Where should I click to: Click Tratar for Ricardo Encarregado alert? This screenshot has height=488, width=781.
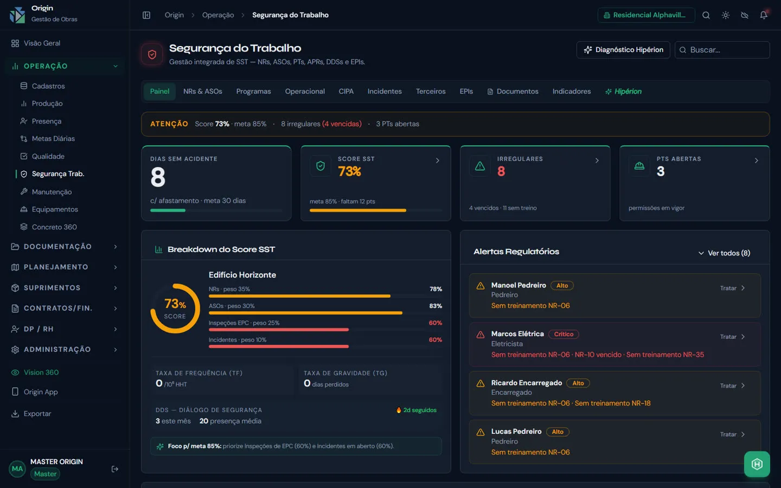pyautogui.click(x=733, y=386)
